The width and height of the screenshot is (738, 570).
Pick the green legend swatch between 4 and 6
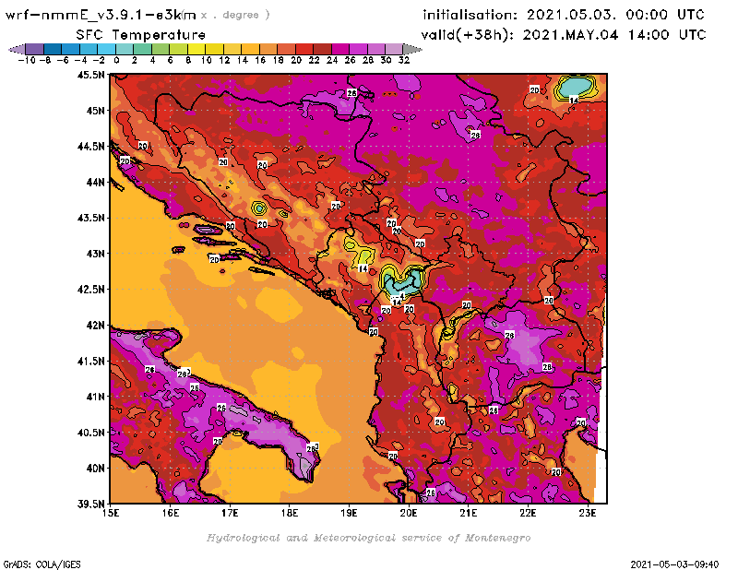coord(161,49)
